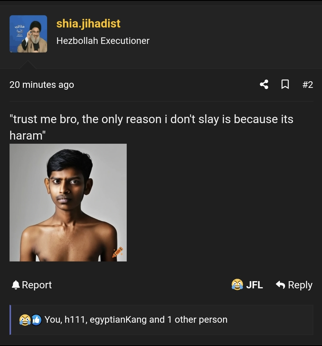
Task: Open the attached image in the post
Action: pyautogui.click(x=68, y=203)
